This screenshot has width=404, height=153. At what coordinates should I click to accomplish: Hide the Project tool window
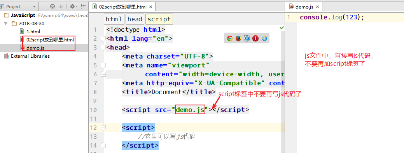[x=83, y=7]
